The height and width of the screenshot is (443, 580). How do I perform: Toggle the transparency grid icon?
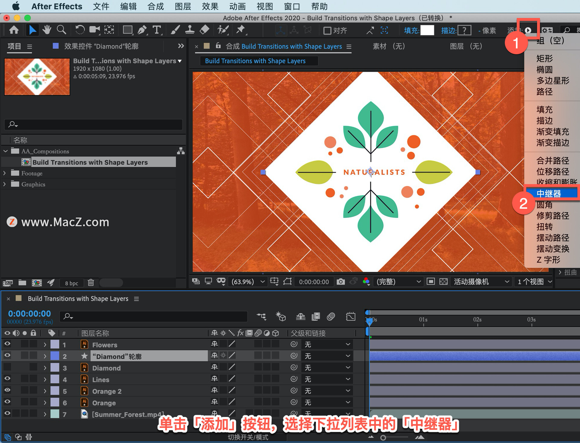click(443, 282)
